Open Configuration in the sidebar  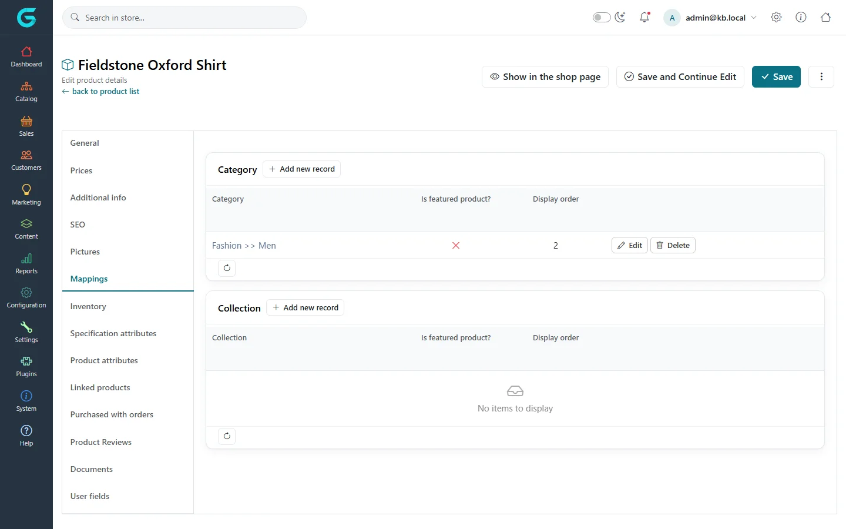tap(26, 298)
